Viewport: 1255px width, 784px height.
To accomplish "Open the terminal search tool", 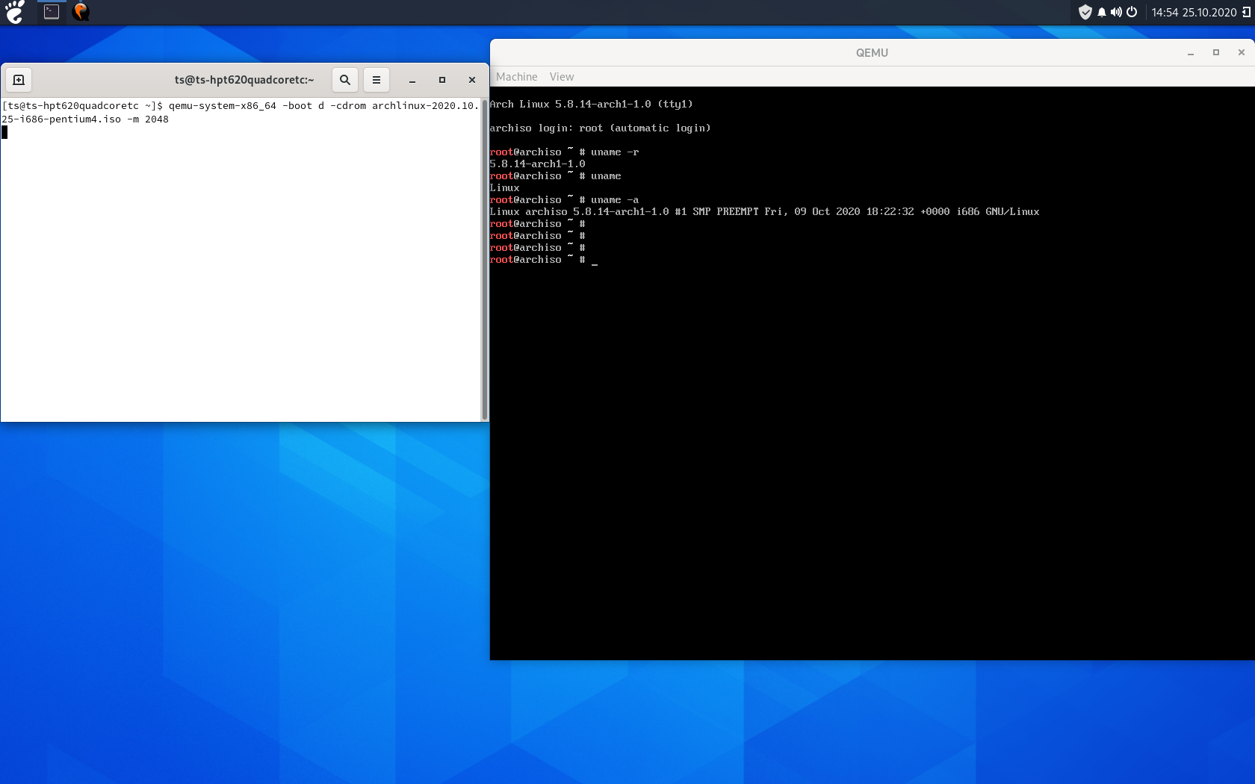I will click(x=344, y=80).
